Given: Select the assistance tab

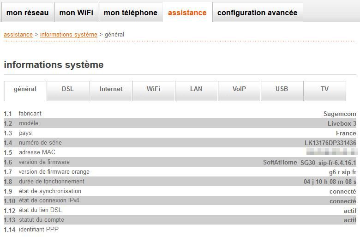Looking at the screenshot, I should pos(187,12).
